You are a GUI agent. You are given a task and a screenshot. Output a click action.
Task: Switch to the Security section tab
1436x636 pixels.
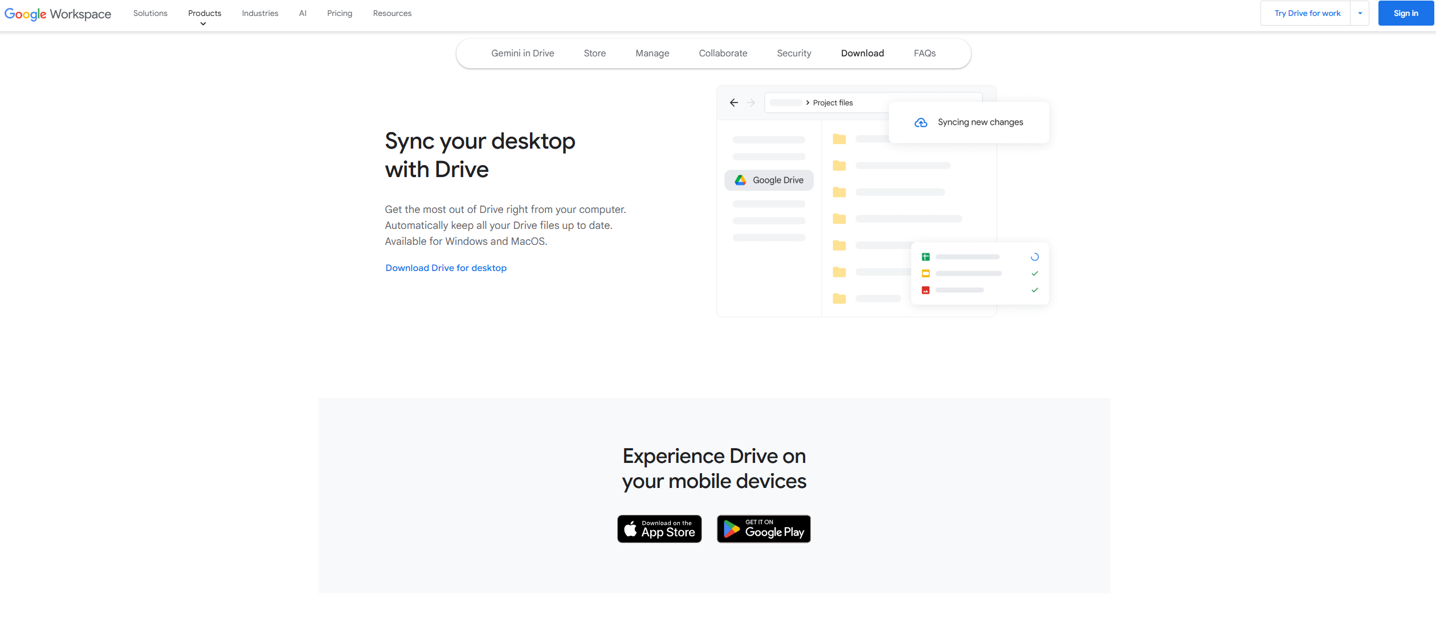click(794, 53)
